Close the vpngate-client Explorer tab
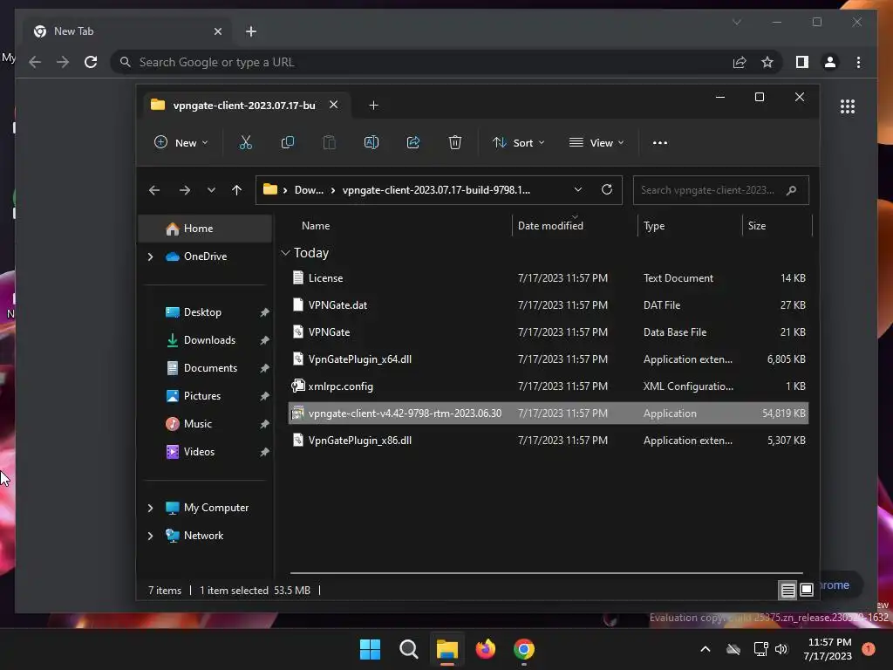 334,105
